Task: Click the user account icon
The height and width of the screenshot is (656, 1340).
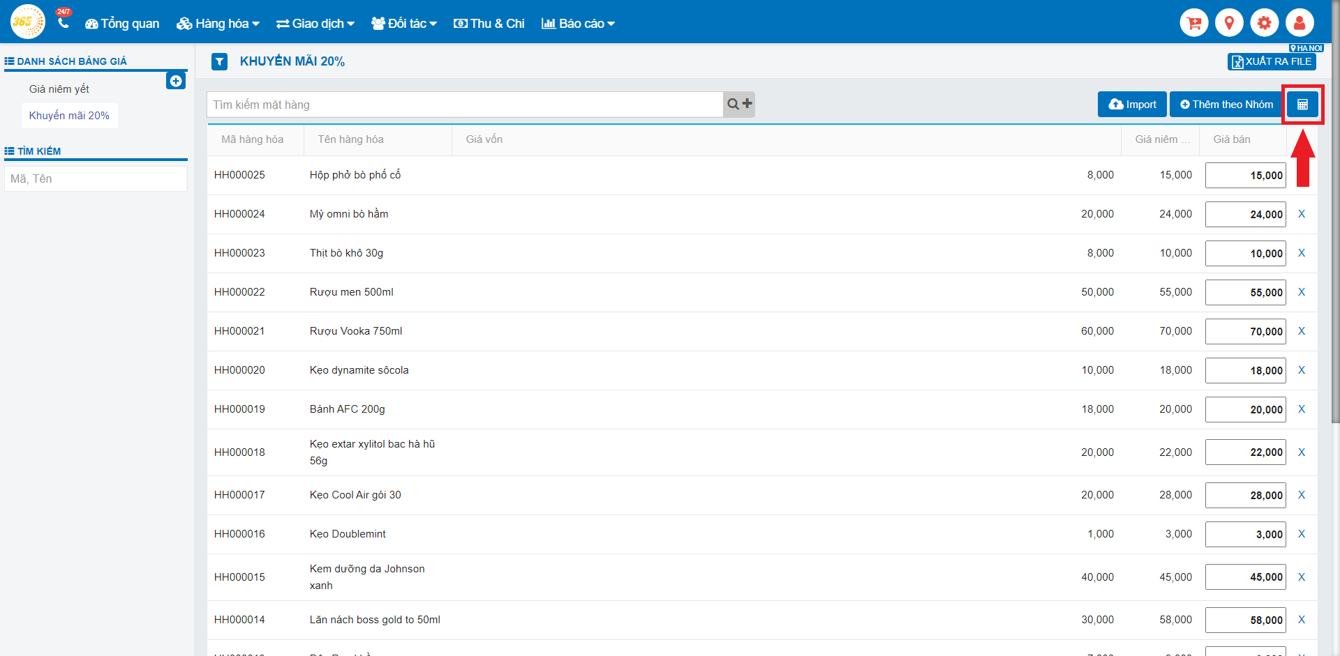Action: click(x=1299, y=23)
